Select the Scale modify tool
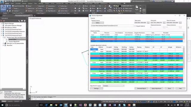Viewport: 191px width, 107px height. pyautogui.click(x=92, y=11)
